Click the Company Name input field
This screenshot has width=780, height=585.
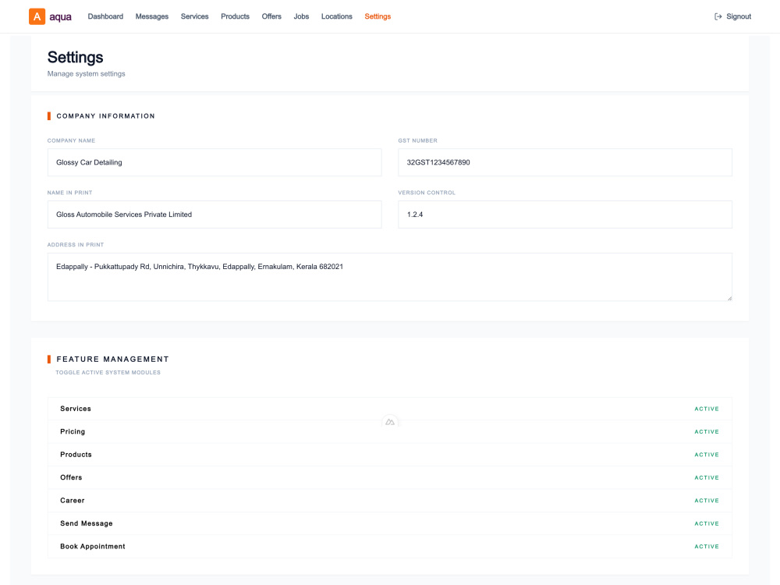[214, 162]
